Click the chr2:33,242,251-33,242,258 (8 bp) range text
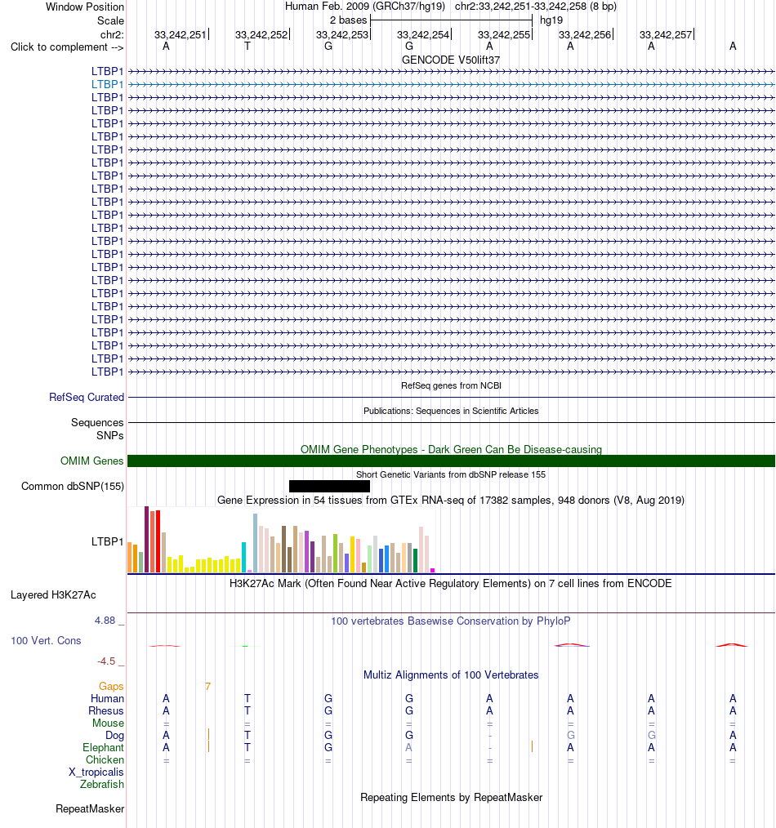Screen dimensions: 776x828 536,7
